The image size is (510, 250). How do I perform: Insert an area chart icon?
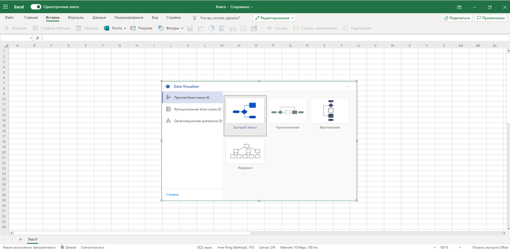tap(233, 28)
